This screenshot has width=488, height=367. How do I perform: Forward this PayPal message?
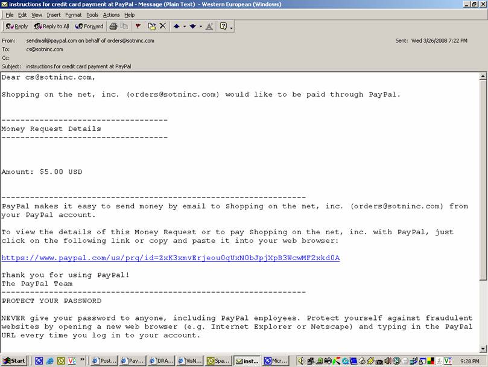[89, 27]
